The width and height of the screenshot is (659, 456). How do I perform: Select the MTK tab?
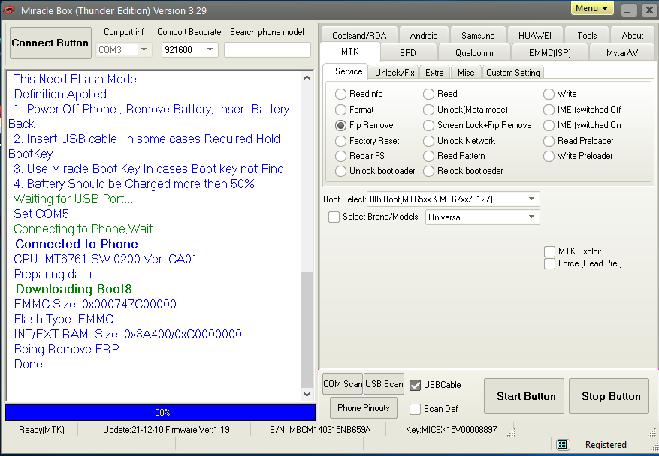pyautogui.click(x=349, y=52)
